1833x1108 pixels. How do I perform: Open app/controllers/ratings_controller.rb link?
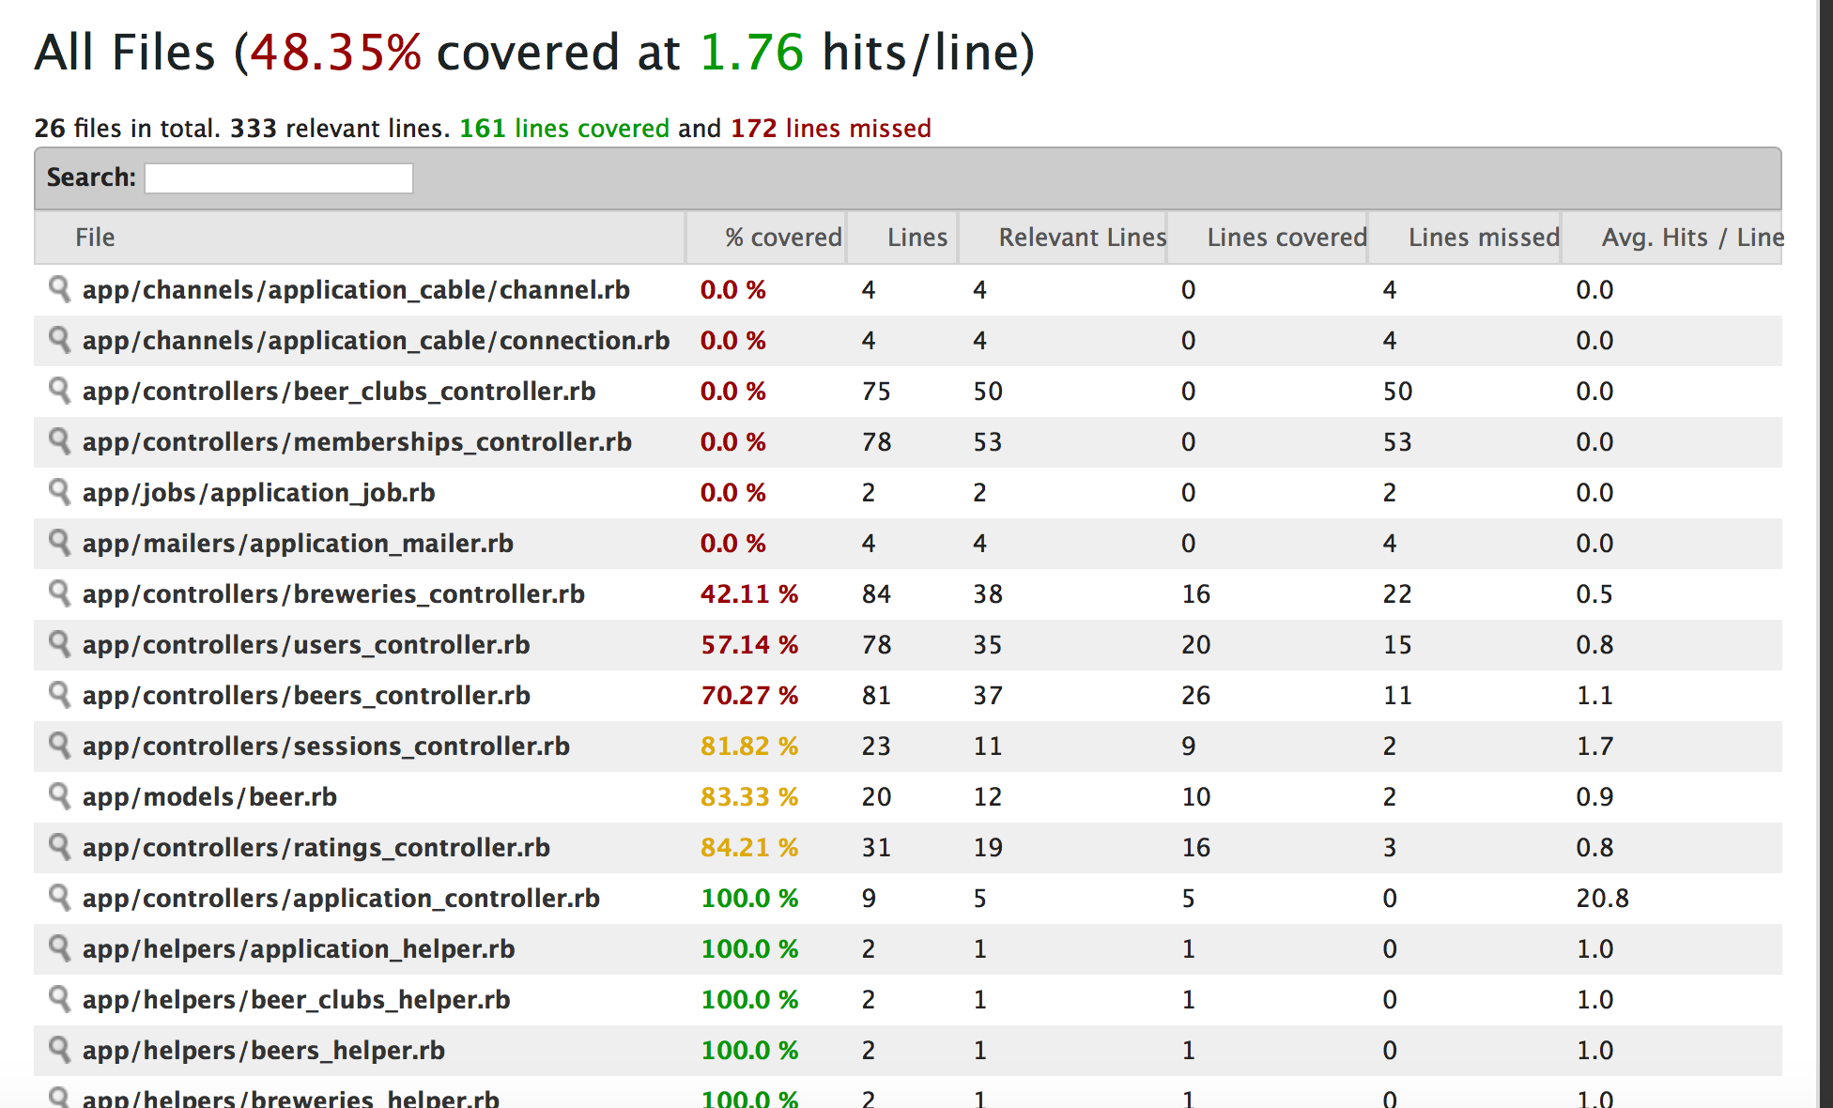tap(316, 848)
